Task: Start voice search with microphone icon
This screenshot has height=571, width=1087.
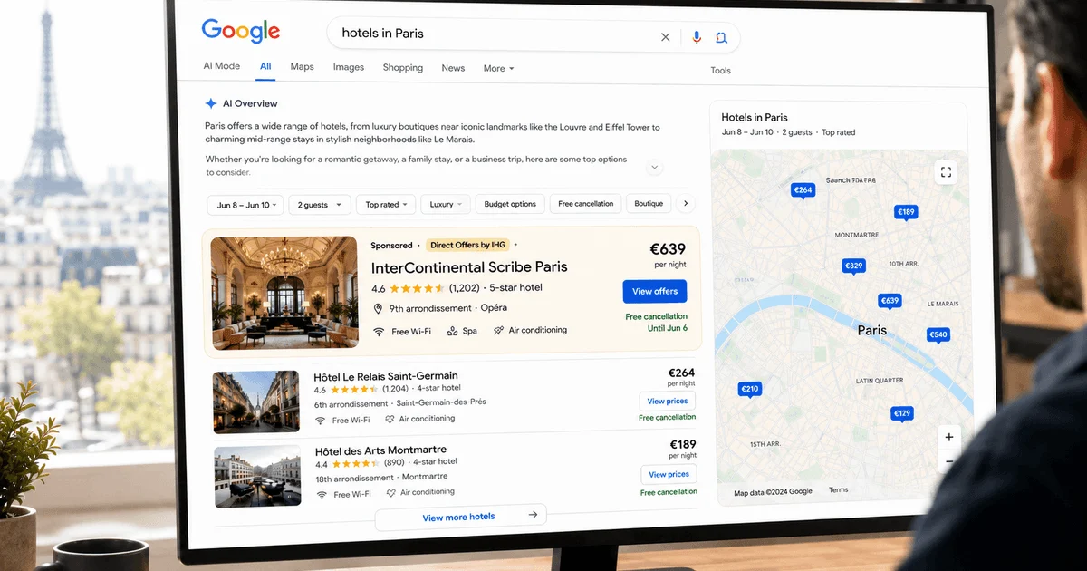Action: tap(697, 37)
